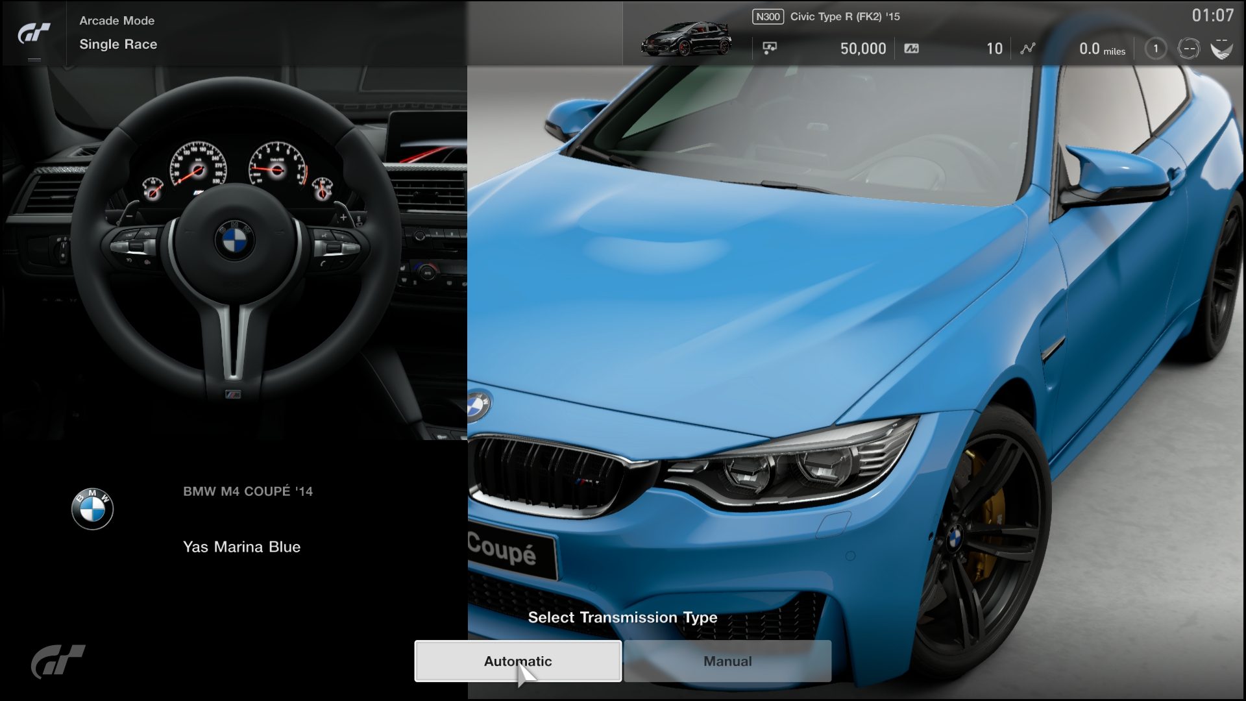1246x701 pixels.
Task: Select the Civic Type R car thumbnail
Action: pos(686,39)
